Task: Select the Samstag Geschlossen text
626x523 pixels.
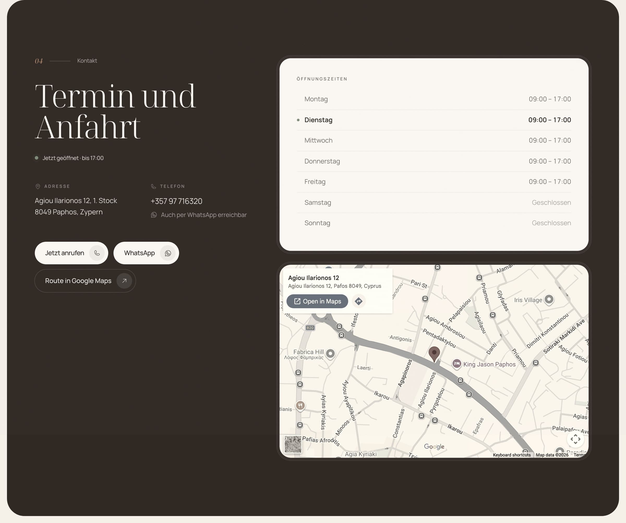Action: (551, 202)
